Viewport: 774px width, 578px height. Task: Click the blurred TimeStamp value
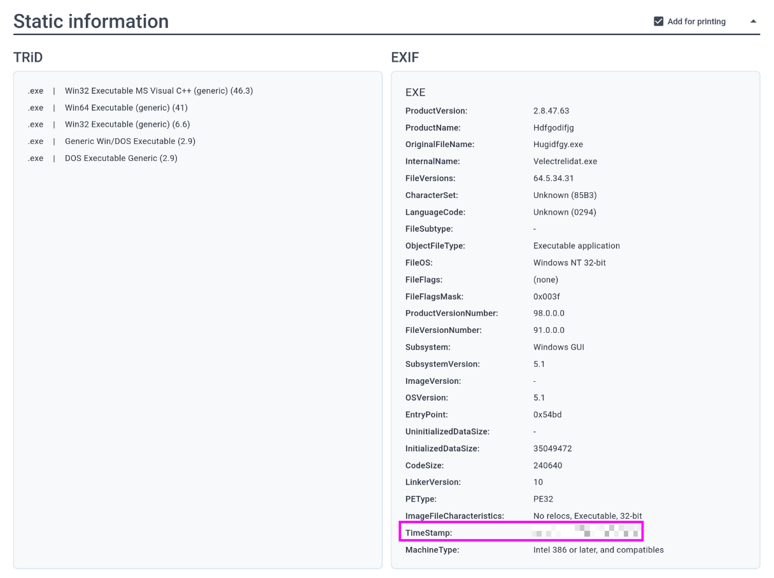coord(586,531)
